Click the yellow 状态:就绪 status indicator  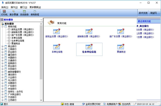click(x=63, y=104)
